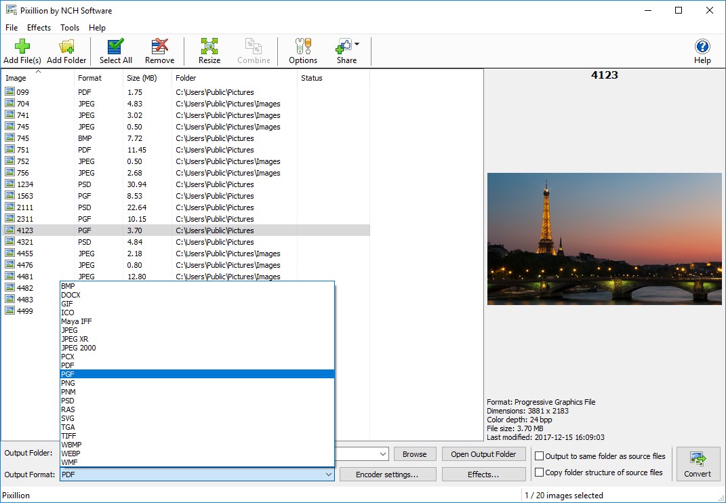
Task: Select the 1563 PGF file row
Action: click(68, 195)
